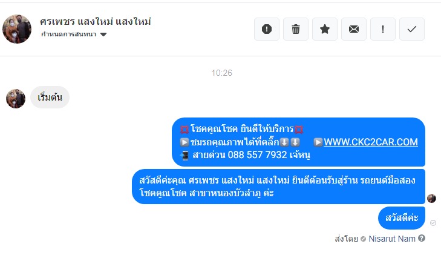Click conversation name ศรเพชร แสงใหม่ แสงใหม่
Image resolution: width=441 pixels, height=255 pixels.
96,21
